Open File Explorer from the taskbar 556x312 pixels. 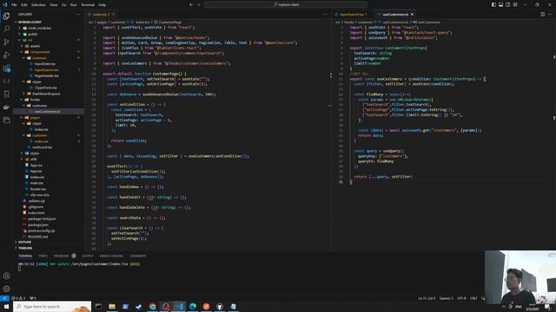point(112,306)
